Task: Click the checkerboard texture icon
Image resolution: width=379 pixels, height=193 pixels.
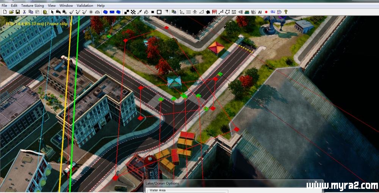Action: [x=133, y=12]
